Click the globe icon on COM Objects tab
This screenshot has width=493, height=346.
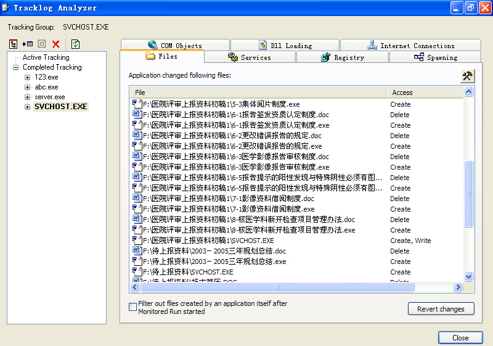153,45
